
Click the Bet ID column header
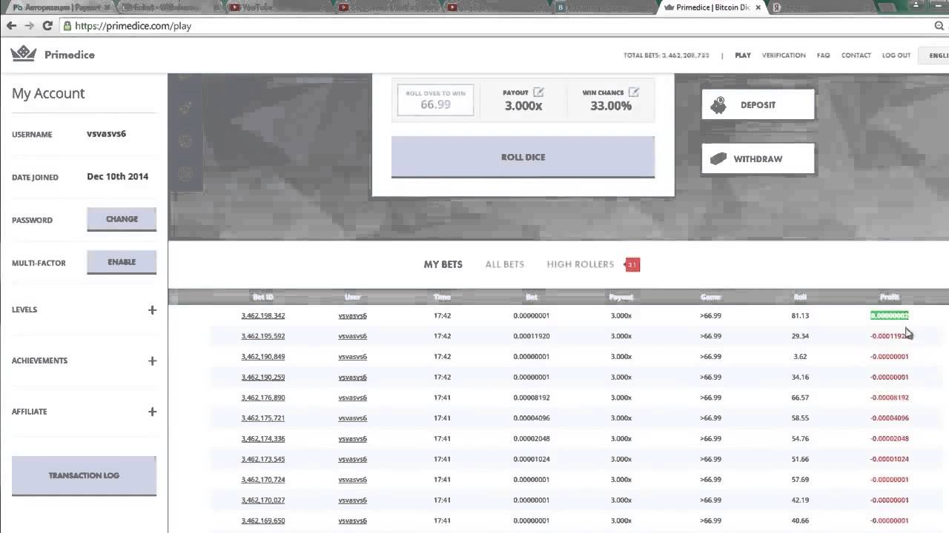[x=263, y=297]
